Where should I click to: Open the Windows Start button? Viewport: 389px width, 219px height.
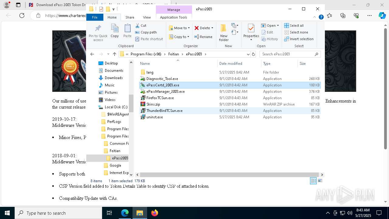[x=7, y=213]
